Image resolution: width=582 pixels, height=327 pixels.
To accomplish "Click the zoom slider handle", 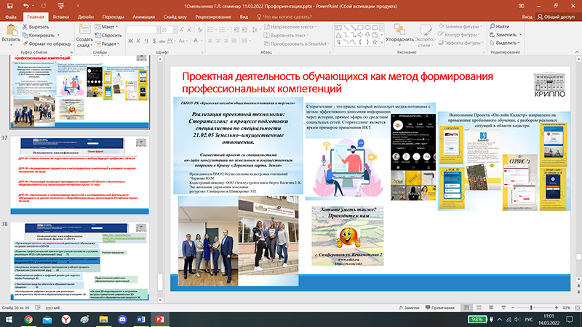I will [x=531, y=307].
